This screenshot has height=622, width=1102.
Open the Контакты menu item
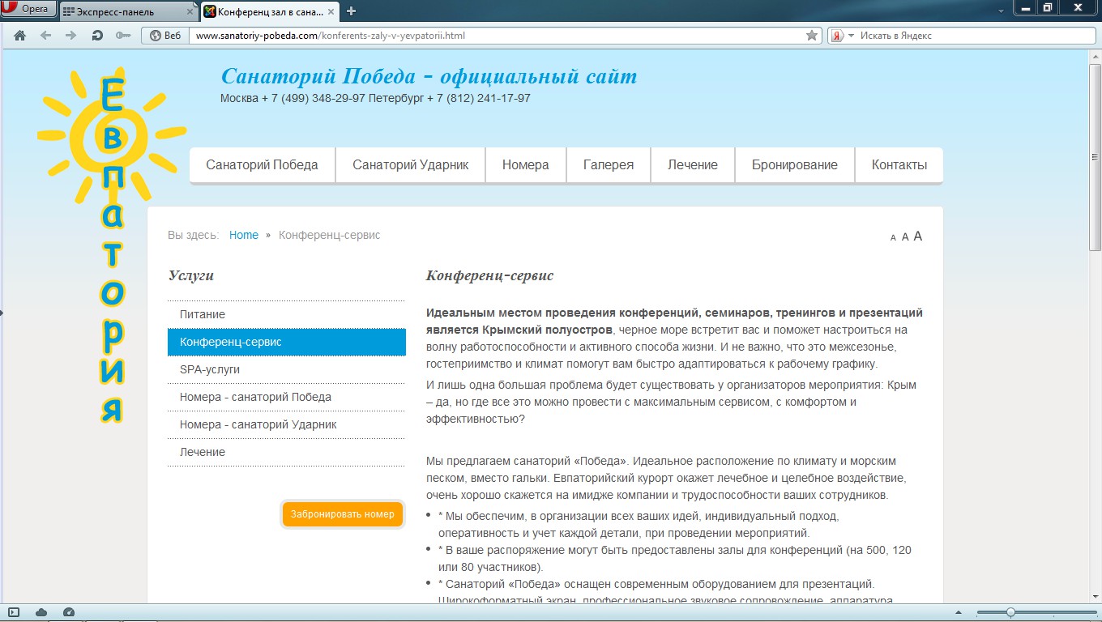pyautogui.click(x=899, y=164)
